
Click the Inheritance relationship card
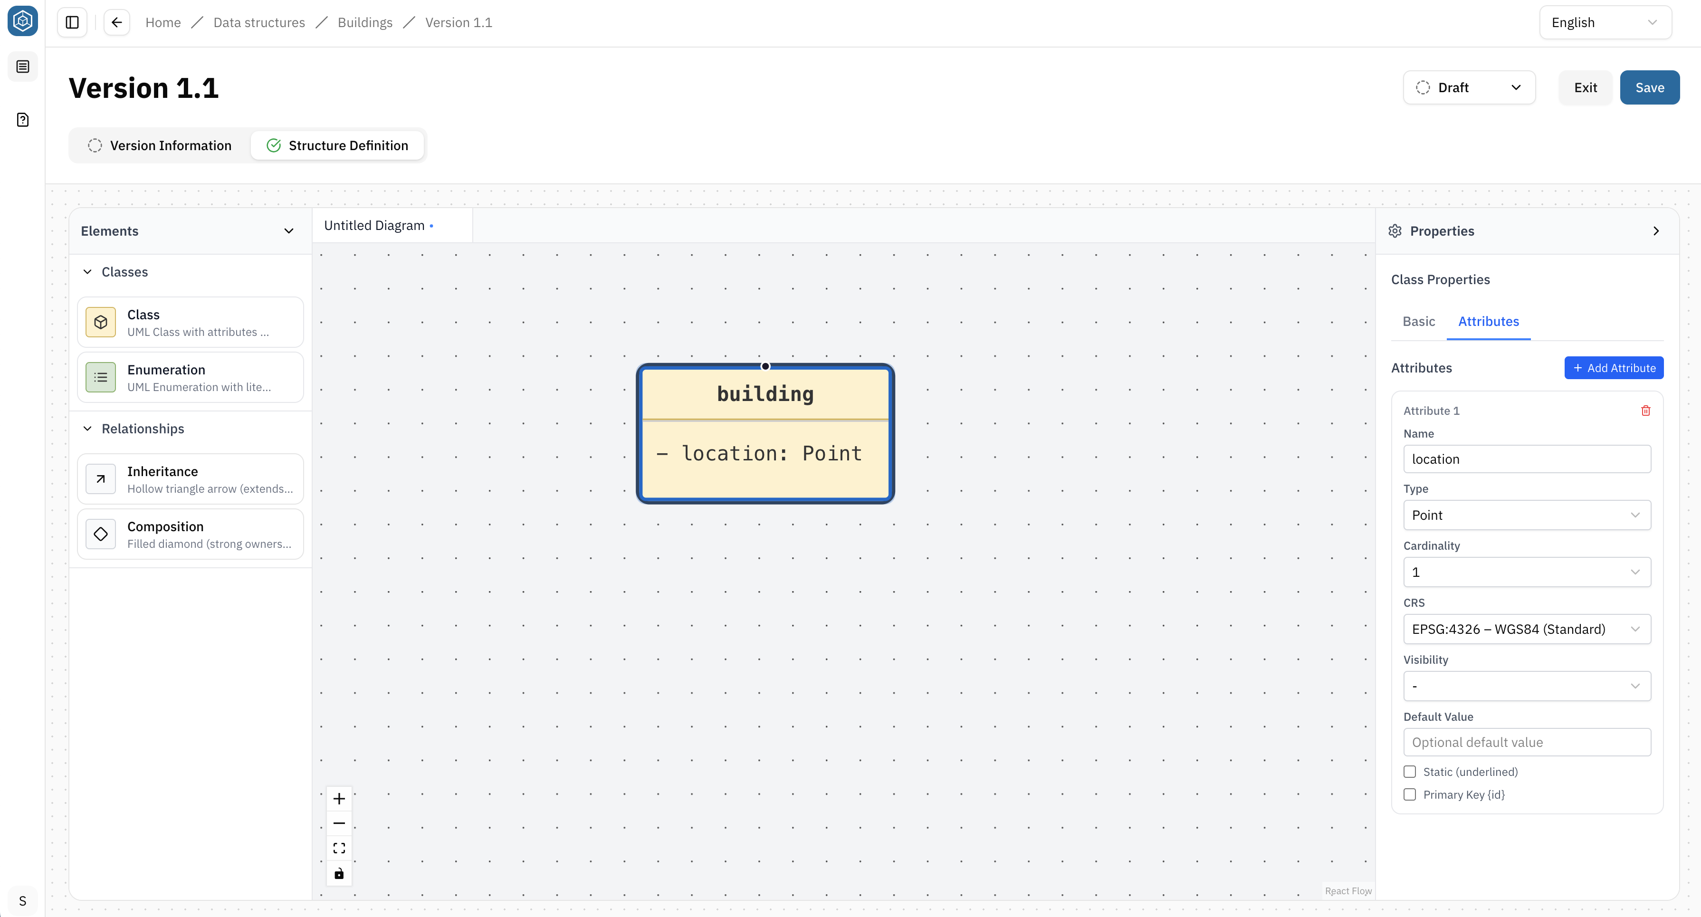click(x=190, y=478)
